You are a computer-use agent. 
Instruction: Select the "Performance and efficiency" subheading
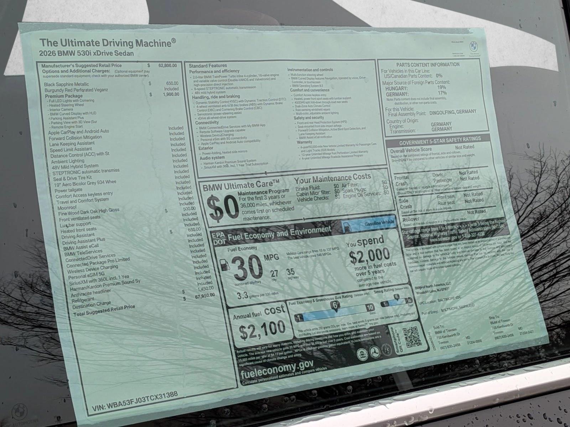214,71
